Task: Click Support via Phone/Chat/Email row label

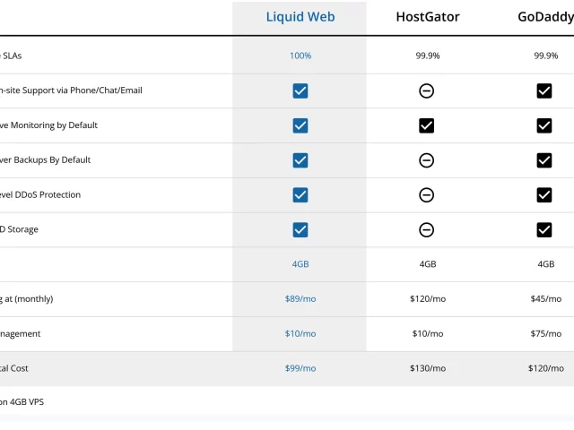Action: pos(71,90)
